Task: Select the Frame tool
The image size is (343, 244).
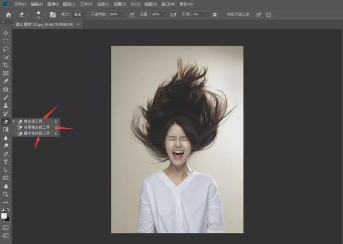Action: 6,73
